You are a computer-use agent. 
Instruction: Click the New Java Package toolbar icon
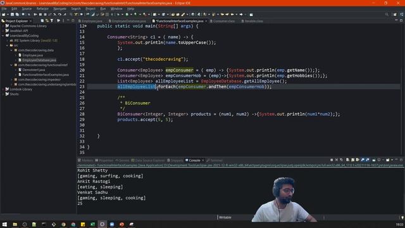(154, 15)
